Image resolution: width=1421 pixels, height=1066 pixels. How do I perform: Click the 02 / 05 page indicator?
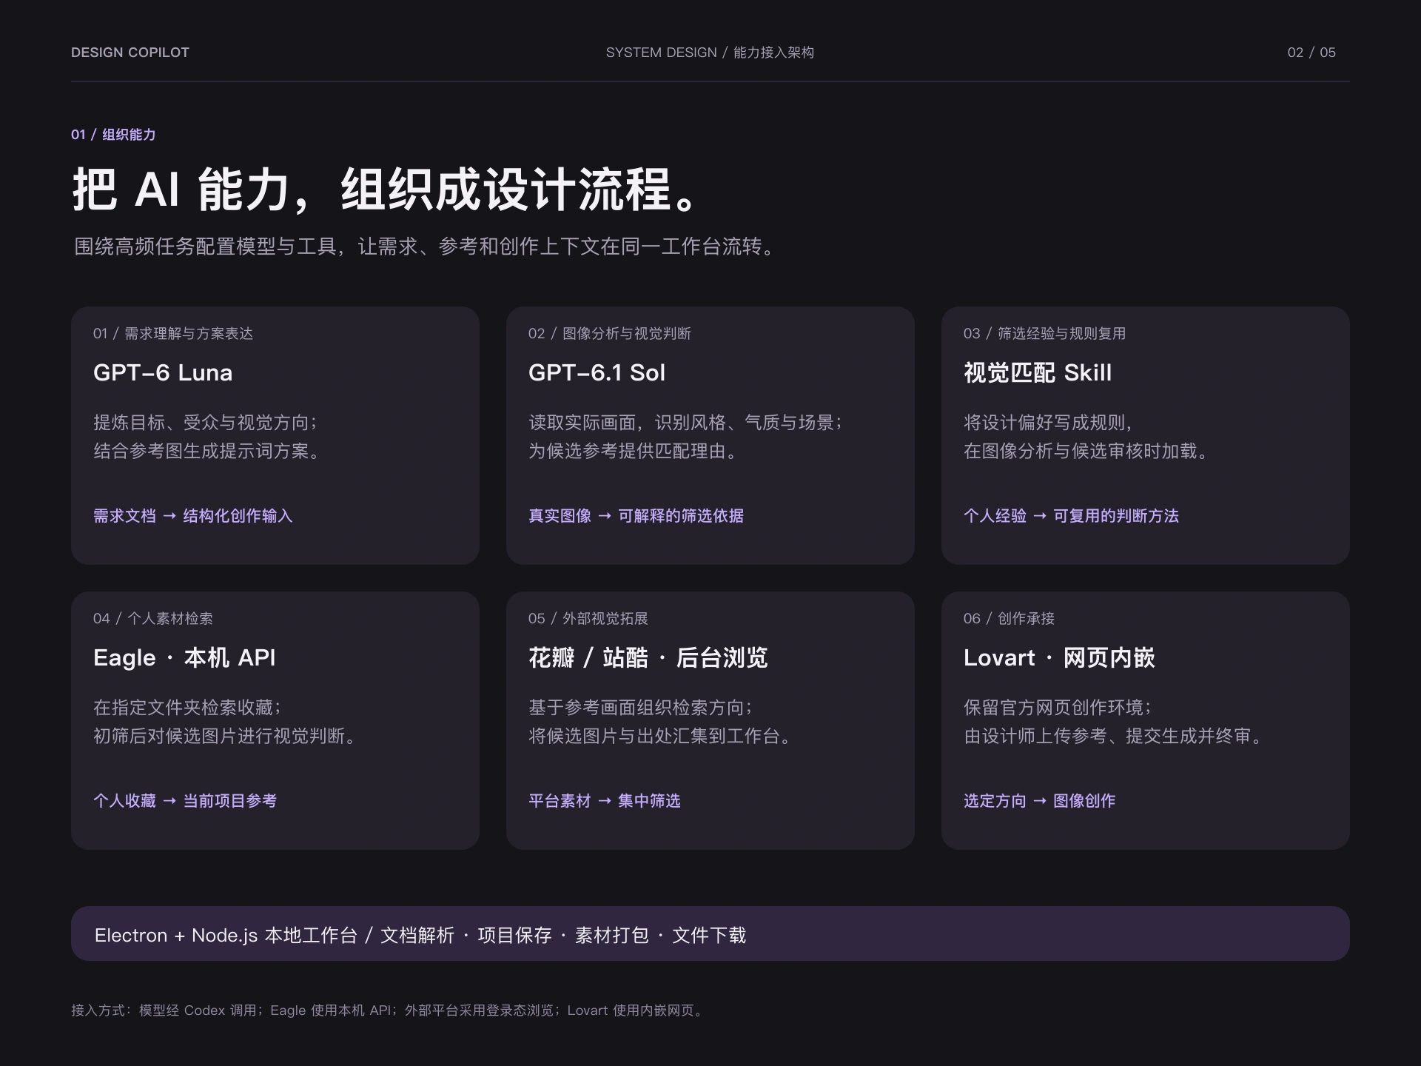(1311, 53)
